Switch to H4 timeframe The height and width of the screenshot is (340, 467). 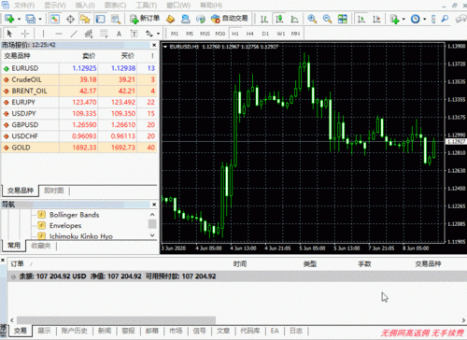click(x=249, y=34)
